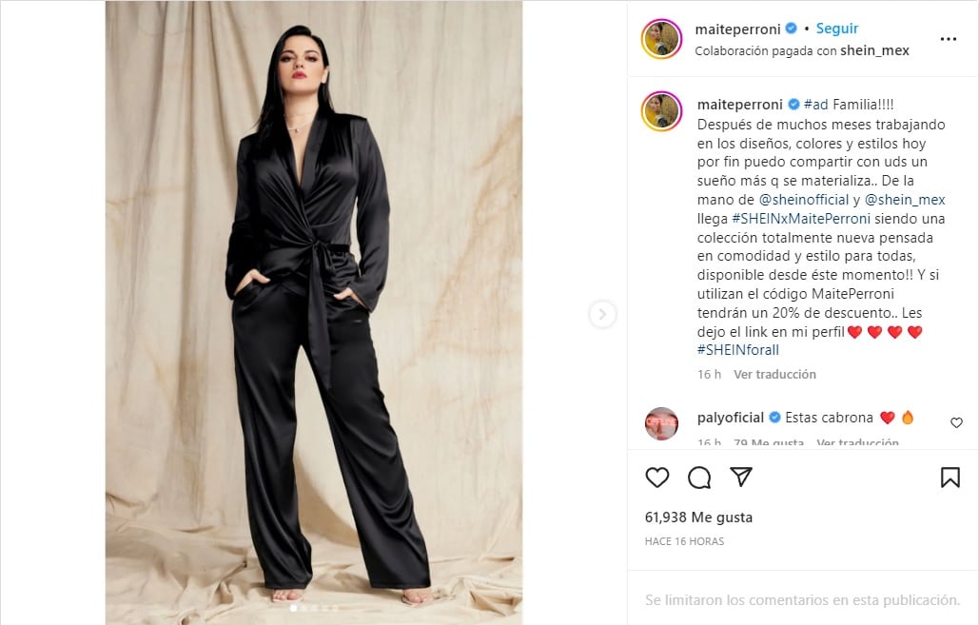Like the post with the heart icon
979x625 pixels.
[x=656, y=478]
